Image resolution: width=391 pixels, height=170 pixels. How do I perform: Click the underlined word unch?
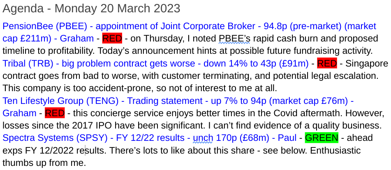[x=203, y=138]
